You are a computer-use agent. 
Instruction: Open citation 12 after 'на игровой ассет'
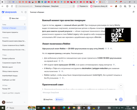point(59,61)
